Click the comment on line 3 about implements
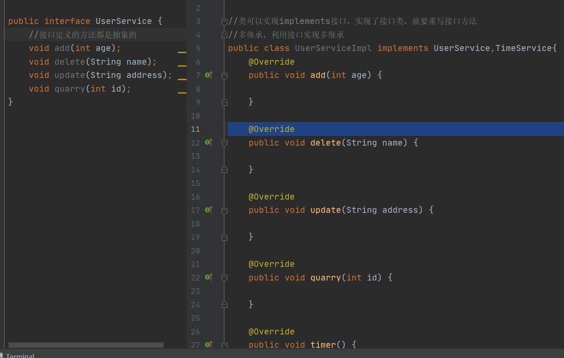This screenshot has height=358, width=564. click(x=353, y=21)
